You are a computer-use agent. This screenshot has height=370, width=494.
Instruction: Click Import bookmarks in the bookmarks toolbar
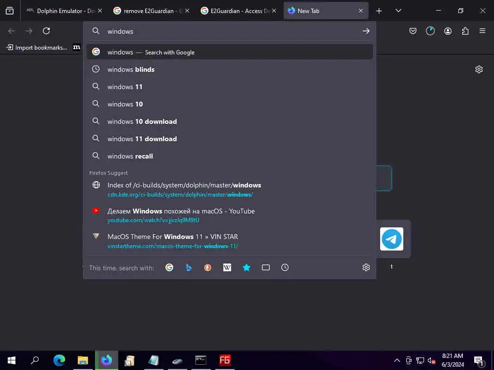click(37, 48)
